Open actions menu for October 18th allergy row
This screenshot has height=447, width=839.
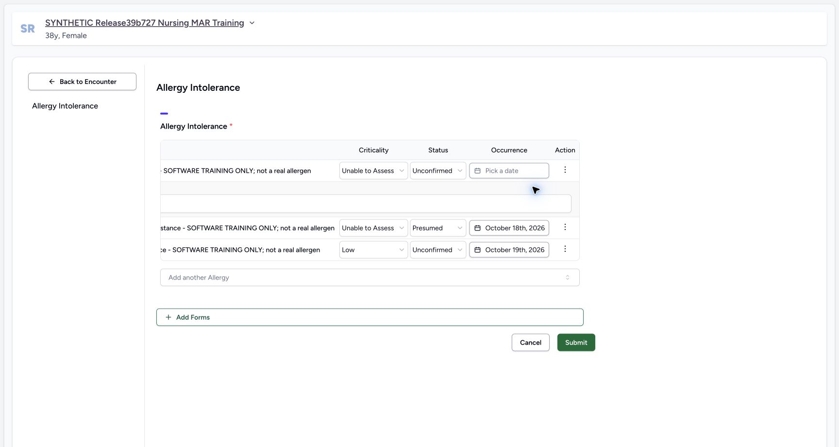(565, 227)
